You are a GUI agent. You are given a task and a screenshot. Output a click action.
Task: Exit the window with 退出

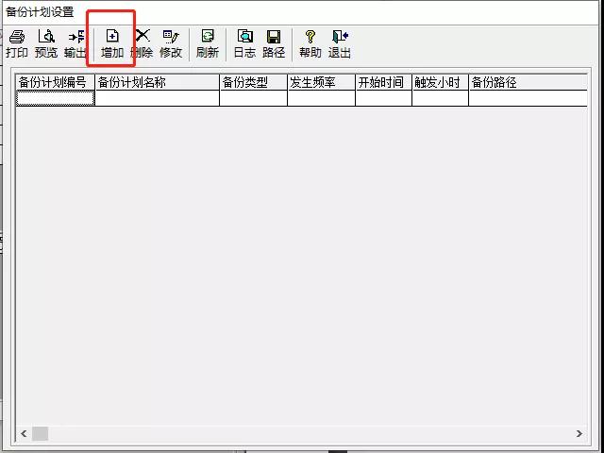[x=340, y=43]
